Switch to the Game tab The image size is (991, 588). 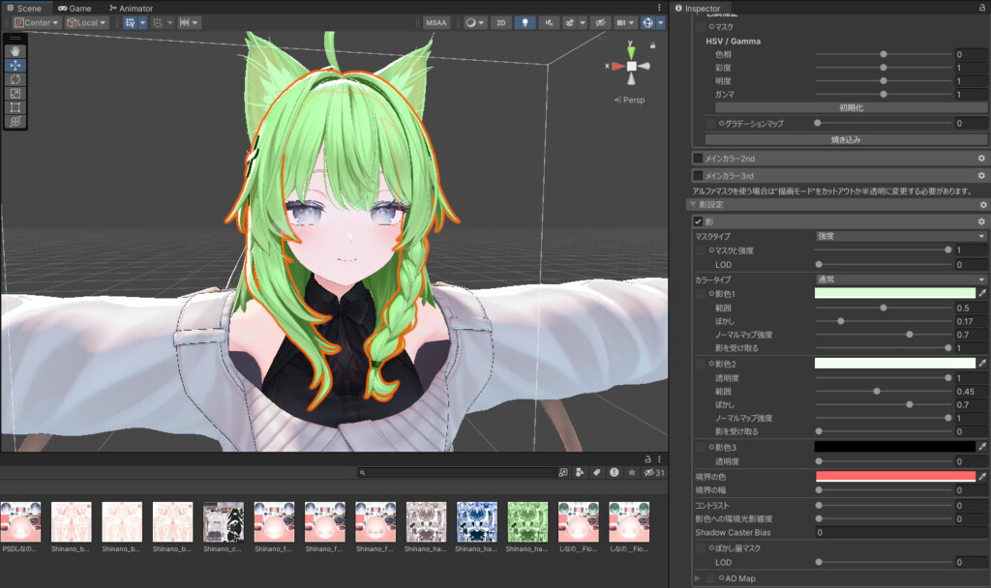point(75,8)
